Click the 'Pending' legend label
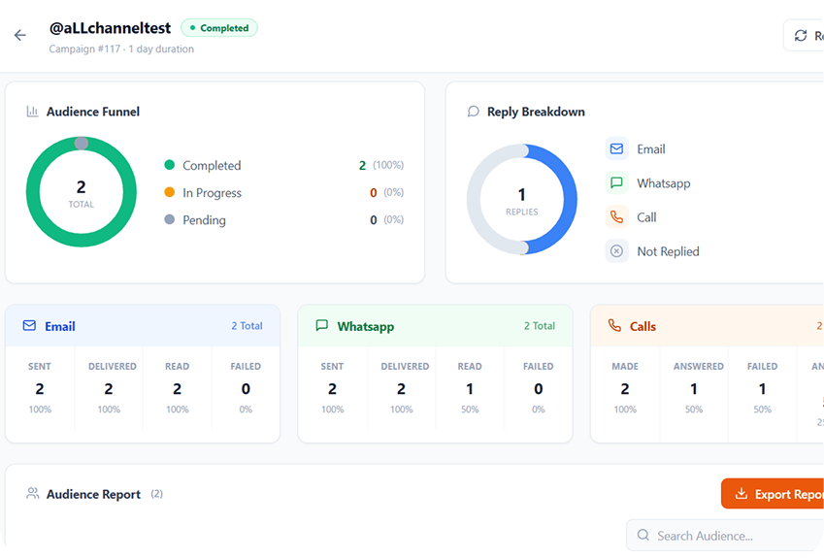The image size is (824, 558). [204, 220]
